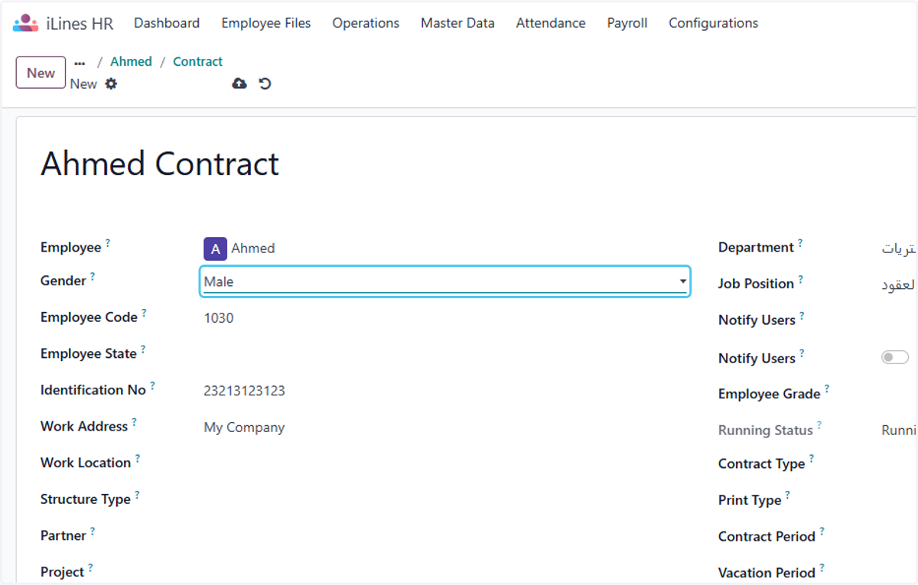Show help tooltip for Print Type
Image resolution: width=918 pixels, height=585 pixels.
788,496
